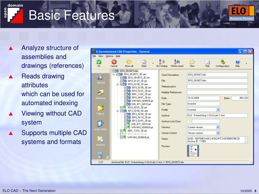Click the Mark toolbar icon
Screen dimensions: 259x194
(144, 62)
